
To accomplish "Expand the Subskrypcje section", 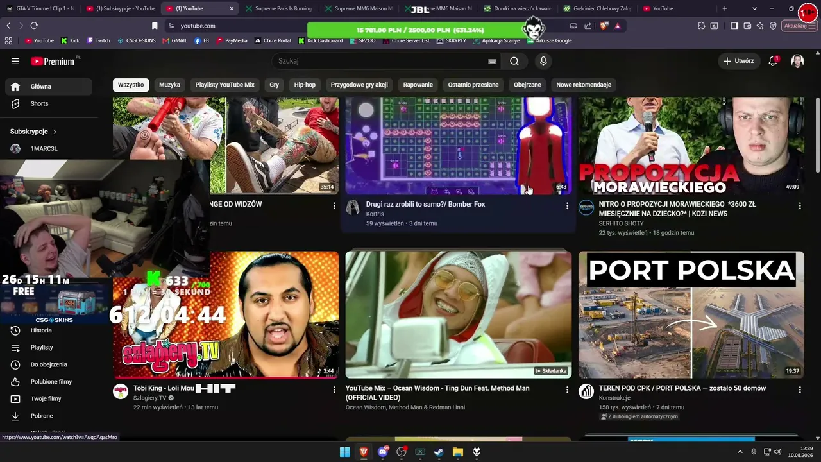I will pos(33,132).
